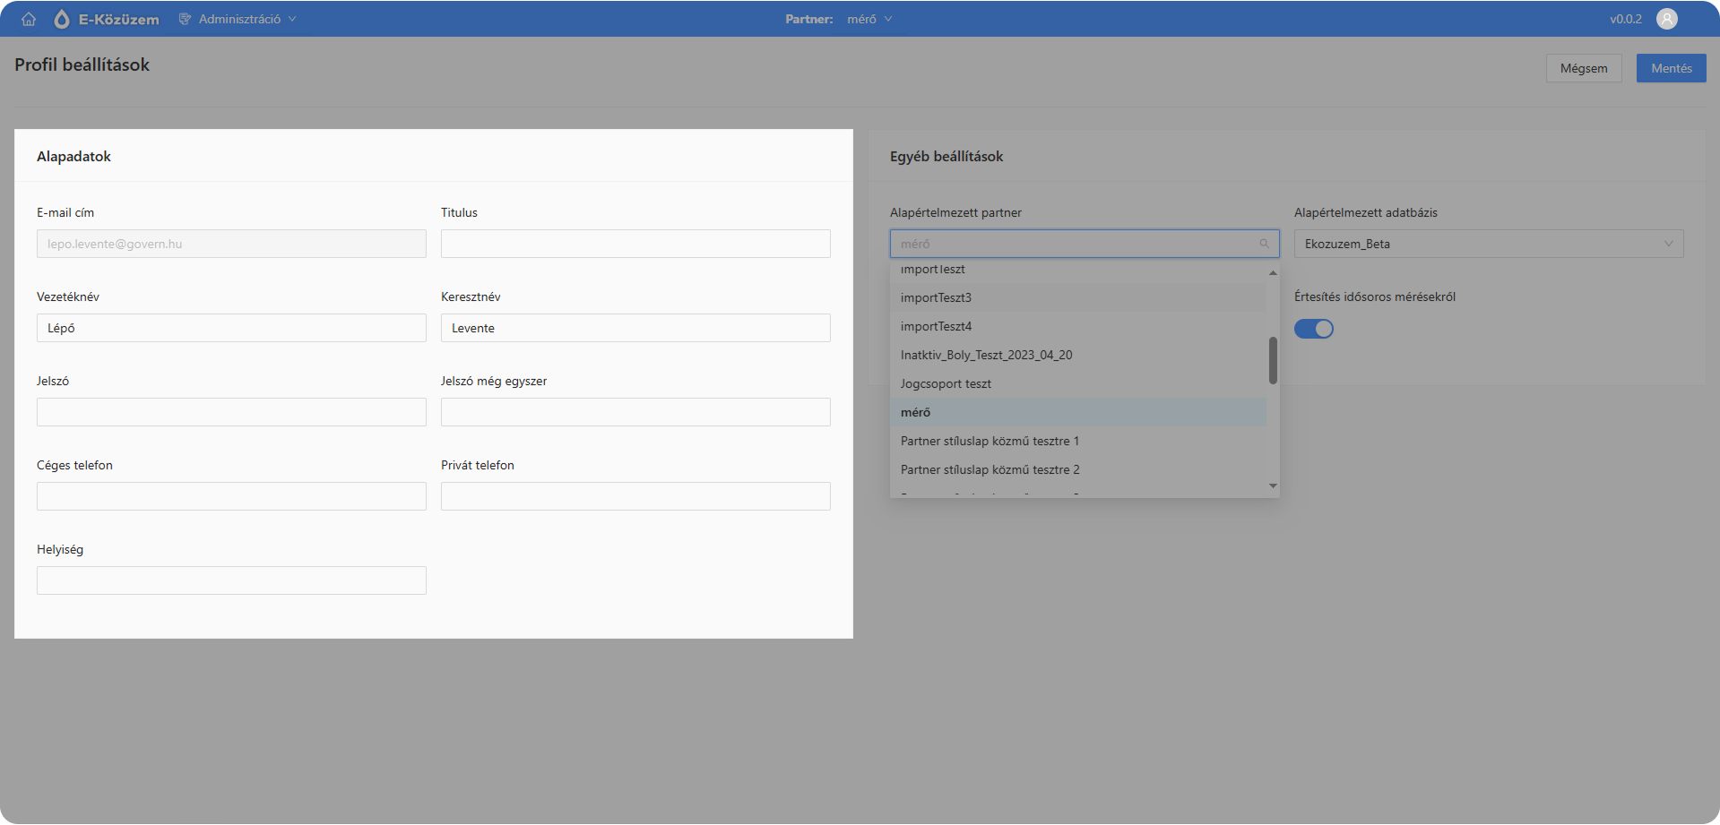The height and width of the screenshot is (825, 1720).
Task: Open the user profile avatar icon
Action: (x=1666, y=19)
